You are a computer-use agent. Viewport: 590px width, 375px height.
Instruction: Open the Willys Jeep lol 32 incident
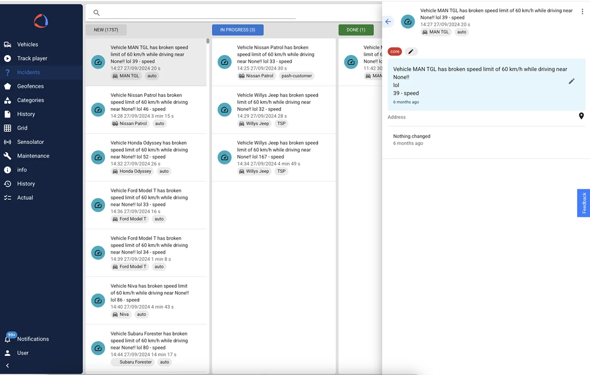(274, 110)
